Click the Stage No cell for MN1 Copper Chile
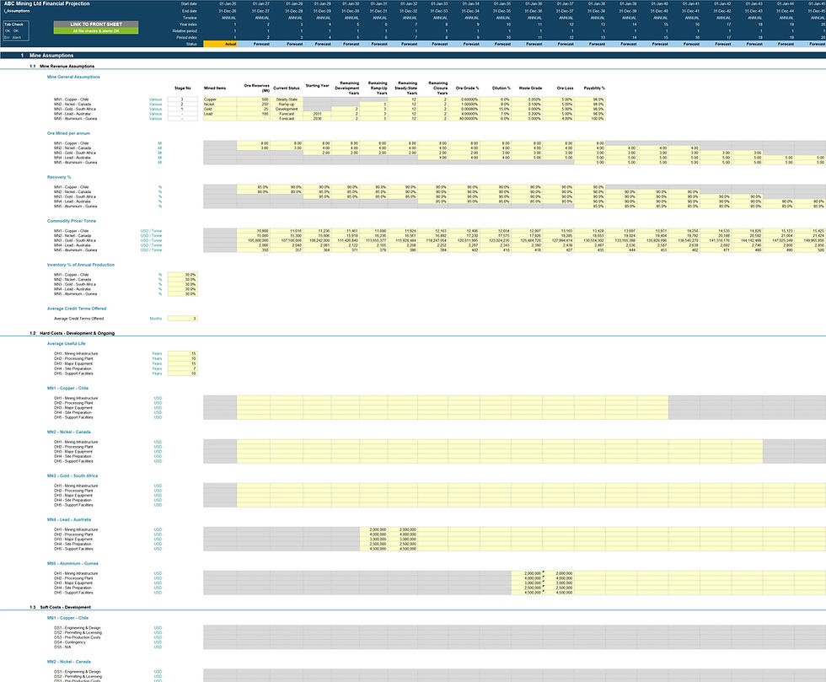The image size is (826, 682). tap(182, 99)
